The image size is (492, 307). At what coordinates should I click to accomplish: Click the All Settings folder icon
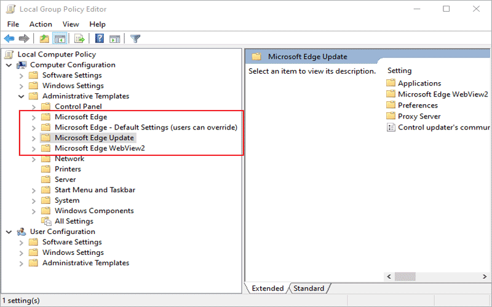coord(46,221)
